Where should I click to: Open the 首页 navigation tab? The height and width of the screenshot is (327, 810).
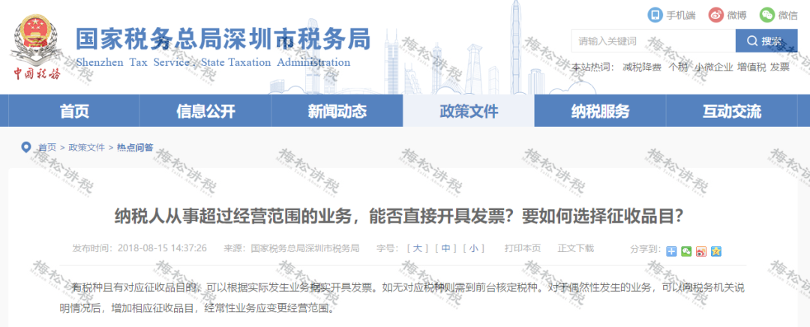tap(74, 110)
